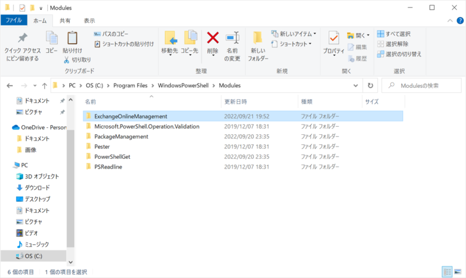Switch to details view in status bar

click(447, 272)
